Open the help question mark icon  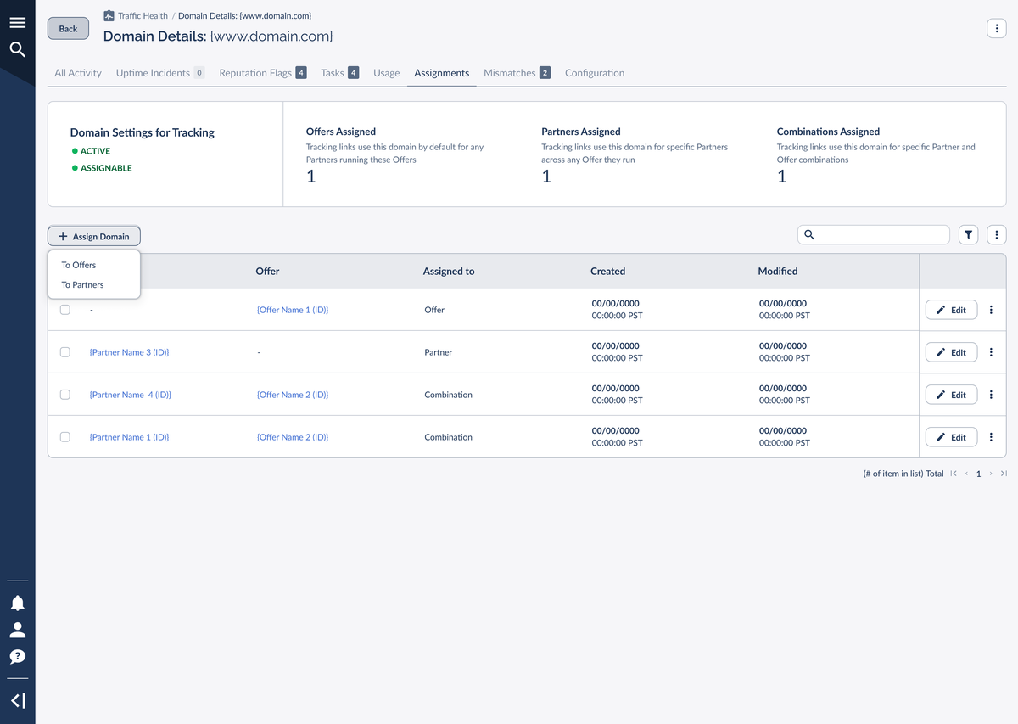tap(17, 656)
